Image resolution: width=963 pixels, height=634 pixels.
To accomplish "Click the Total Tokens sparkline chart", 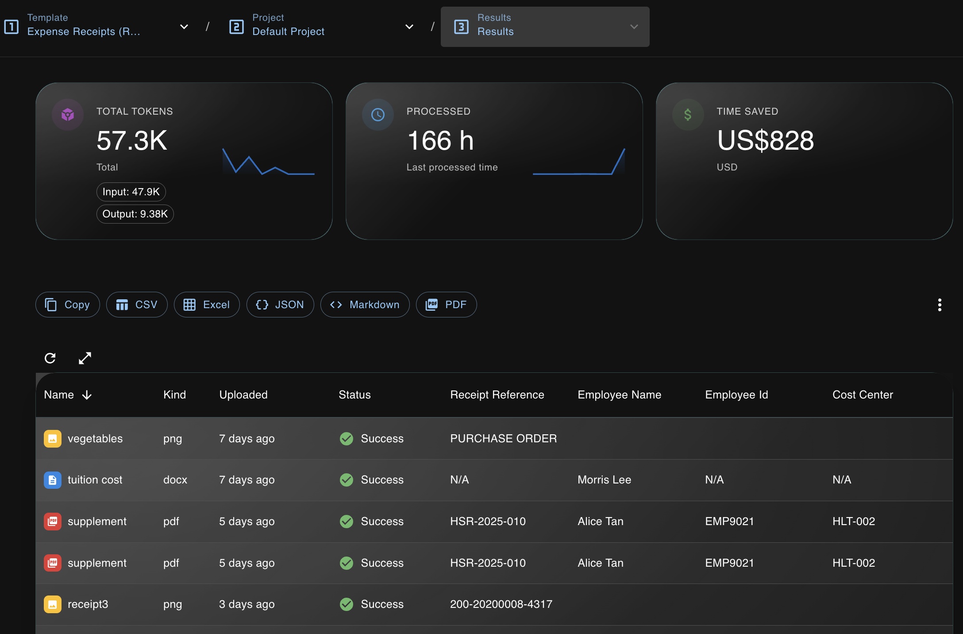I will point(268,162).
